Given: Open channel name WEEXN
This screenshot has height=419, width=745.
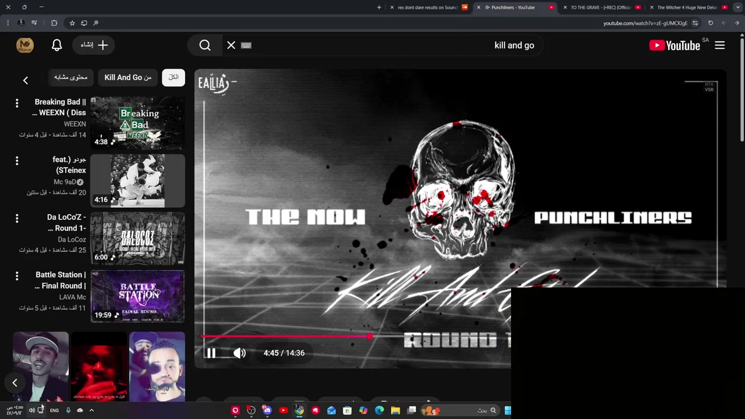Looking at the screenshot, I should (74, 124).
